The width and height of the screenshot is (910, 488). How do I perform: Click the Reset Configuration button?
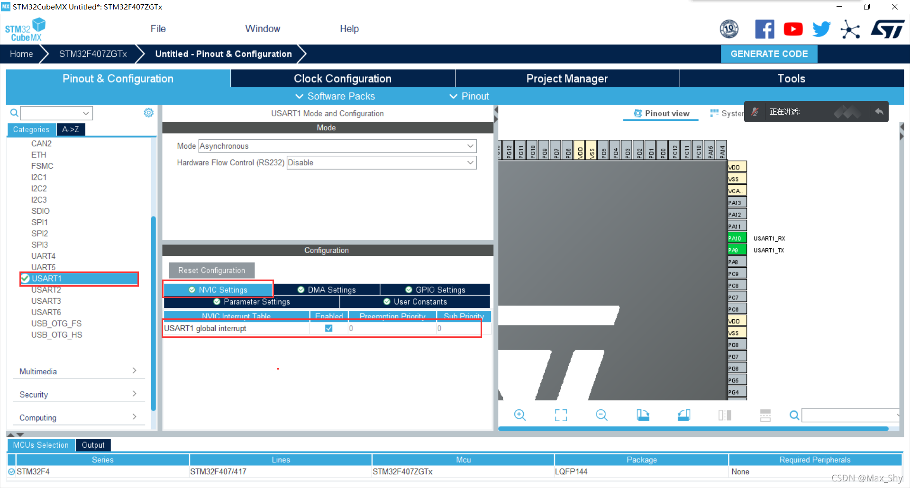[x=211, y=271]
